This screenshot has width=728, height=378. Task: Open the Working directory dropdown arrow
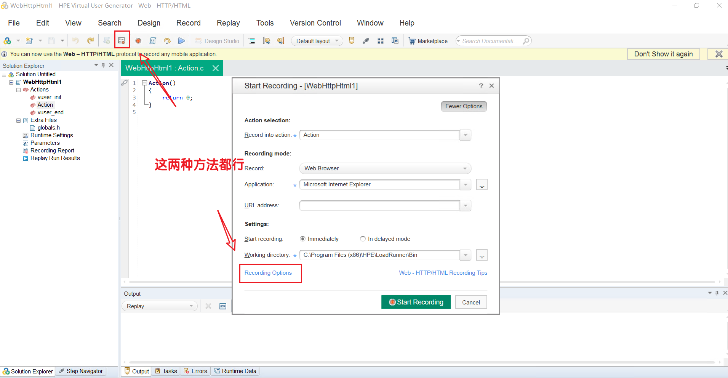tap(466, 255)
